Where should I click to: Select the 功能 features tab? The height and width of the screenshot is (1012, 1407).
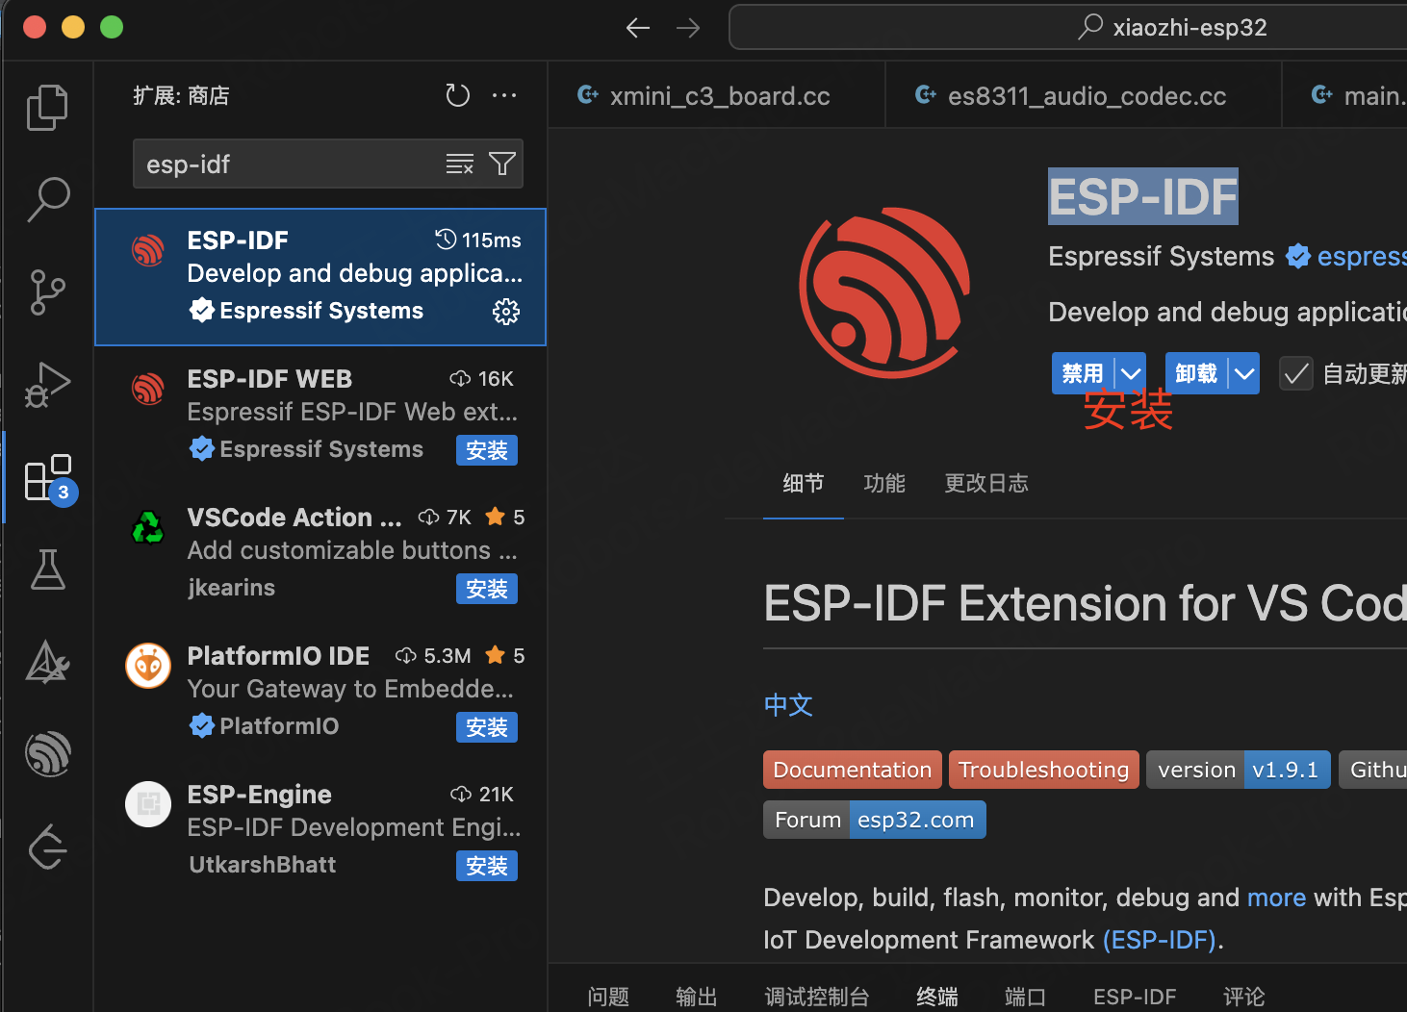pos(884,483)
